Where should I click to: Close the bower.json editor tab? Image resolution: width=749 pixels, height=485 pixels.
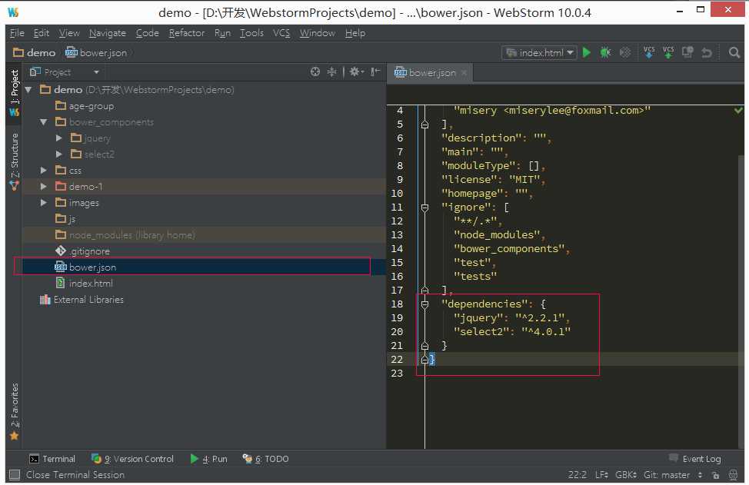click(x=464, y=73)
